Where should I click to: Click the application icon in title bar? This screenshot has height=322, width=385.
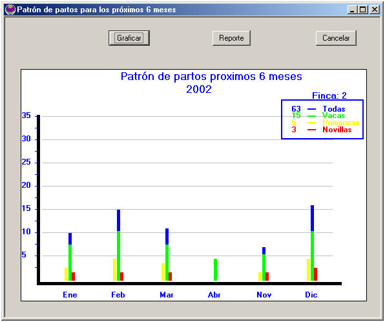[x=10, y=10]
